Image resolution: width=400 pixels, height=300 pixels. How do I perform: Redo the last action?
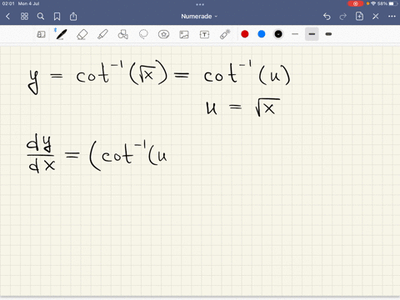tap(343, 17)
